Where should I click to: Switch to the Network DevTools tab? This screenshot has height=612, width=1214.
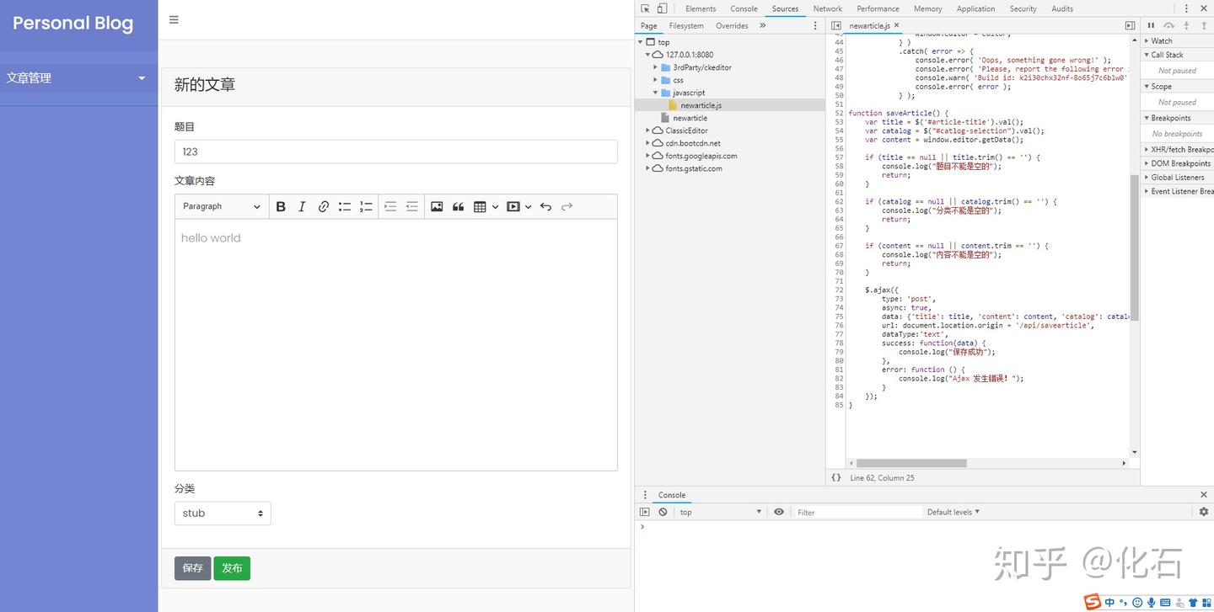pyautogui.click(x=828, y=8)
